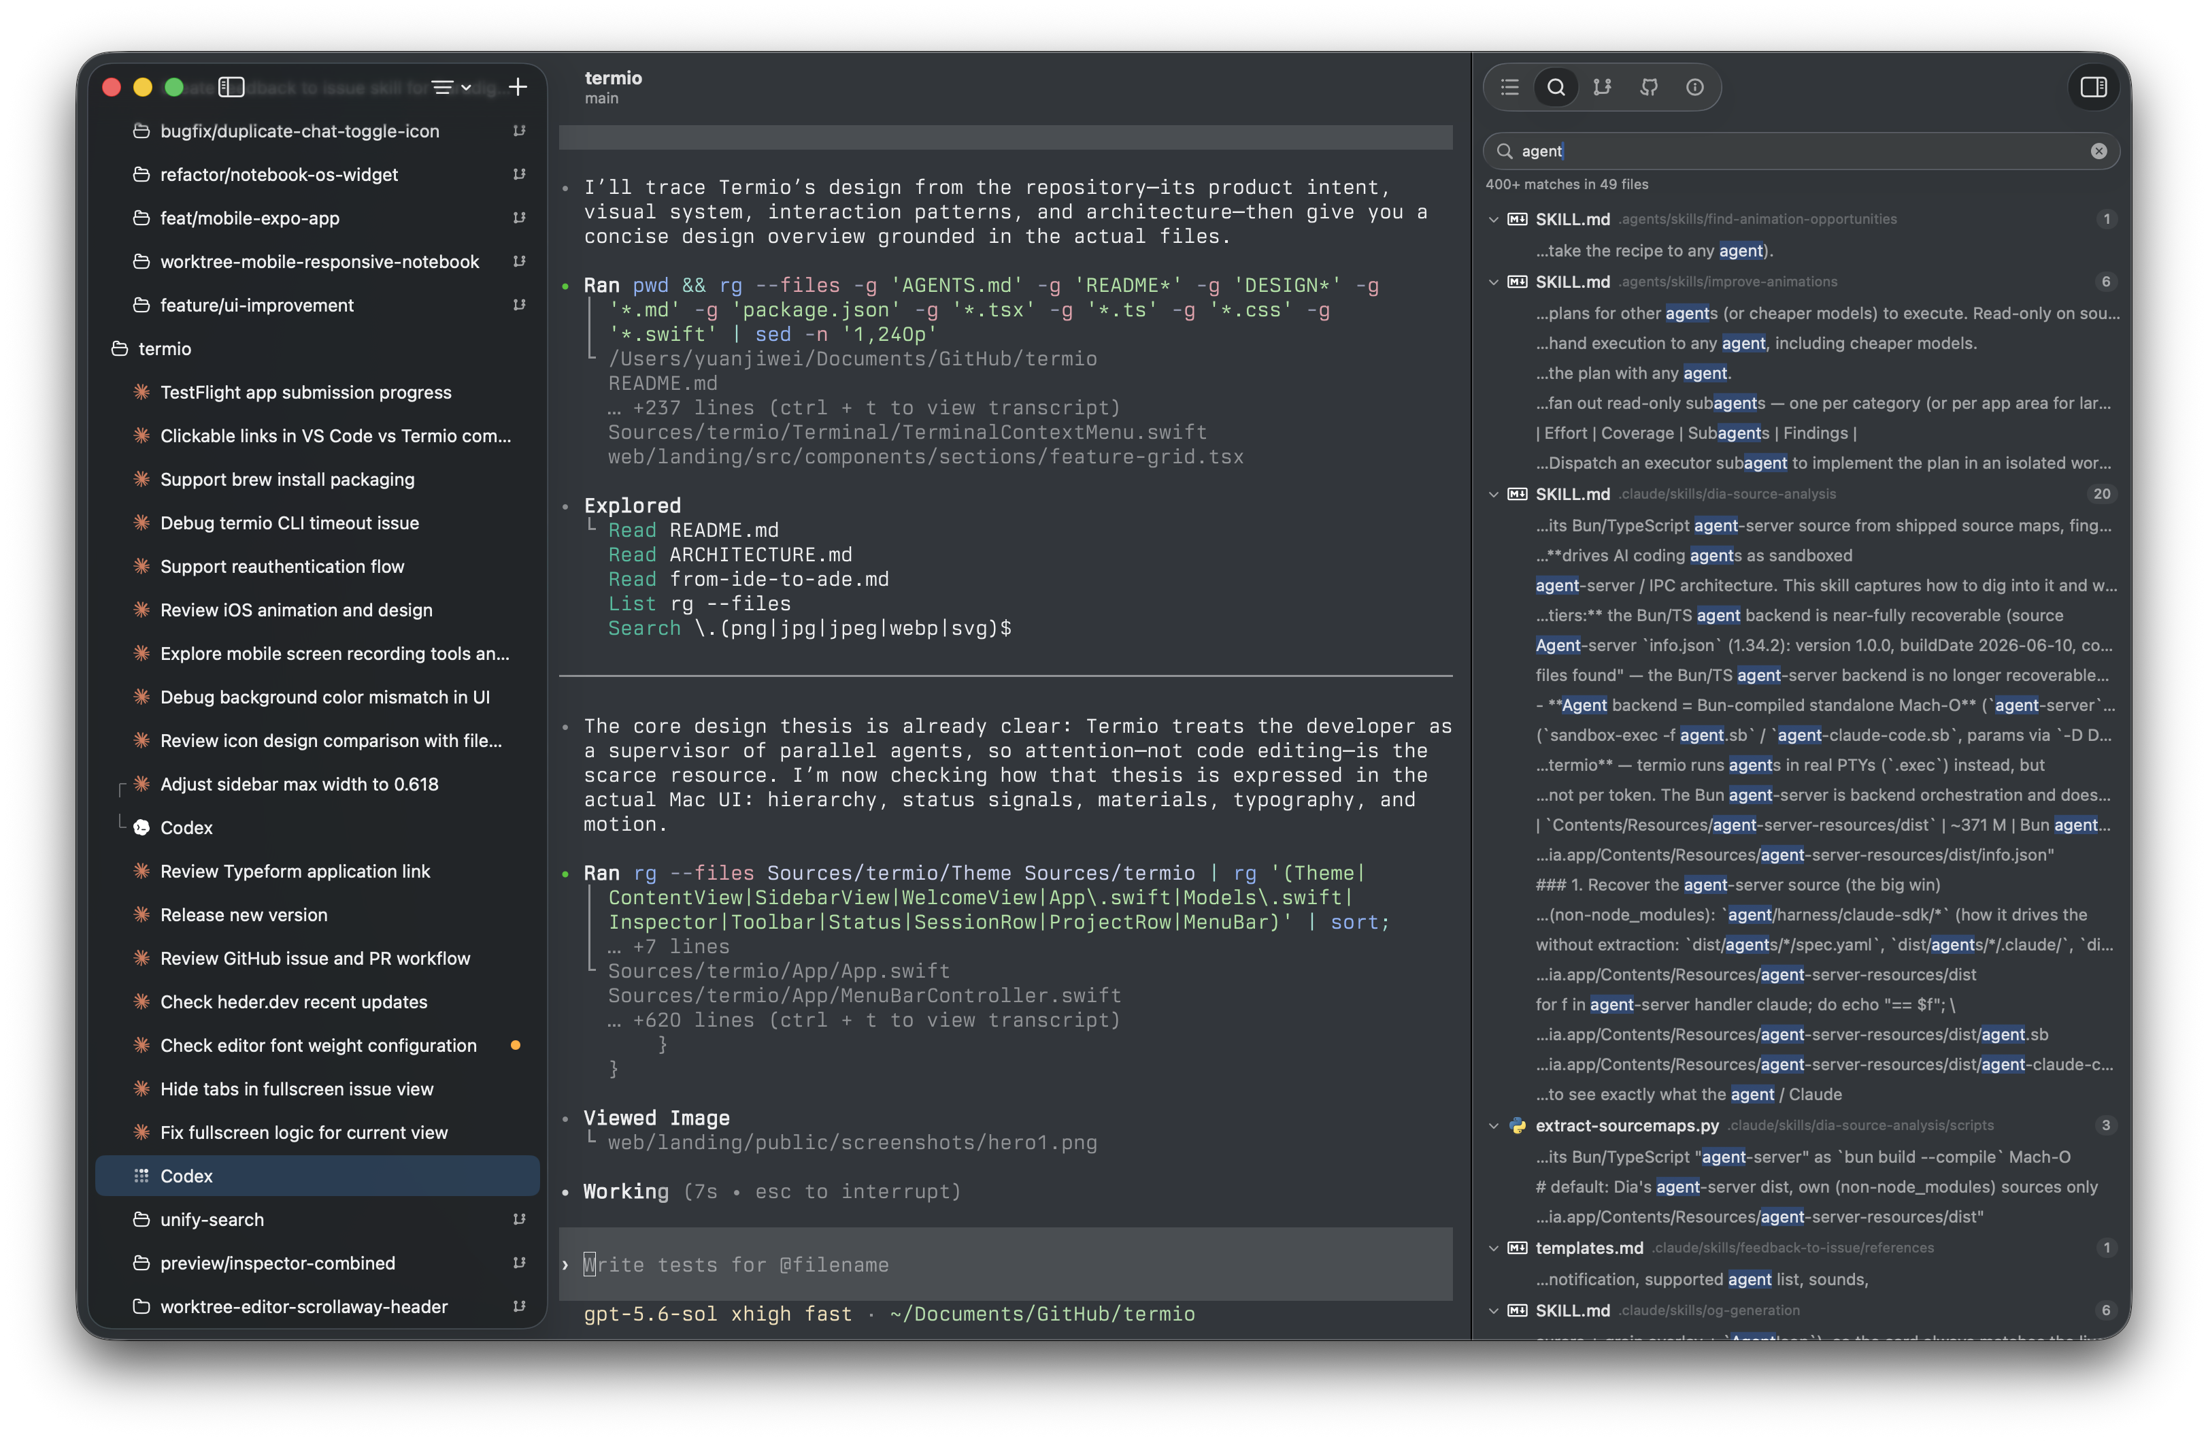Open Debug termio CLI timeout issue session

(x=317, y=523)
